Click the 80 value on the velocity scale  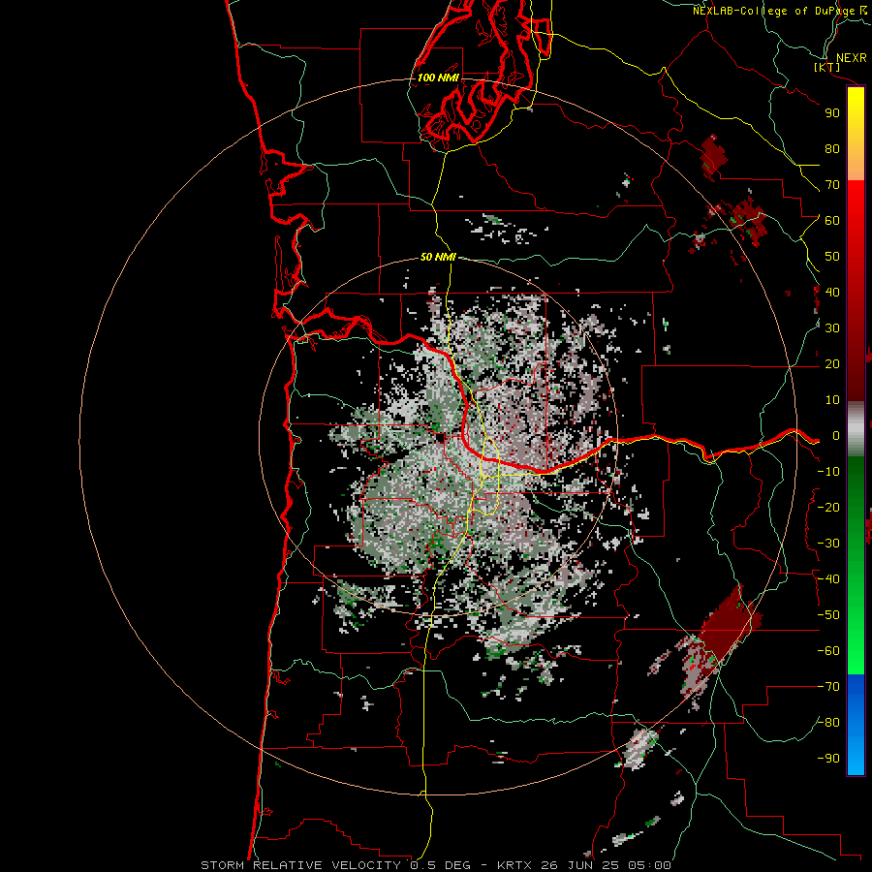[x=832, y=149]
